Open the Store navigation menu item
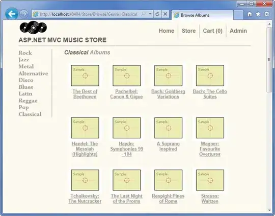 tap(189, 31)
